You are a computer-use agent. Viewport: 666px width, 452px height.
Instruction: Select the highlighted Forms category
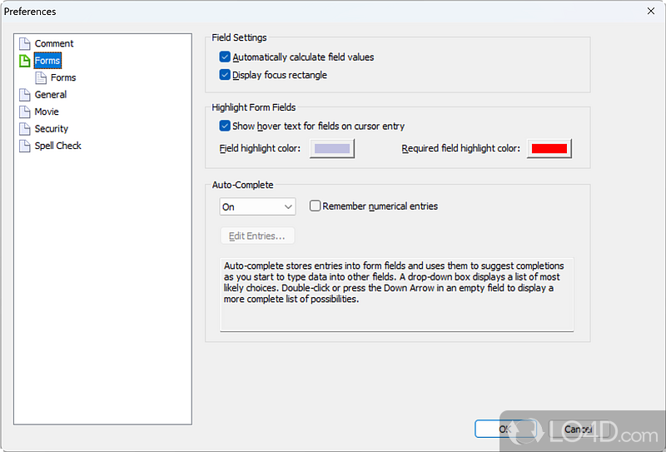tap(47, 61)
